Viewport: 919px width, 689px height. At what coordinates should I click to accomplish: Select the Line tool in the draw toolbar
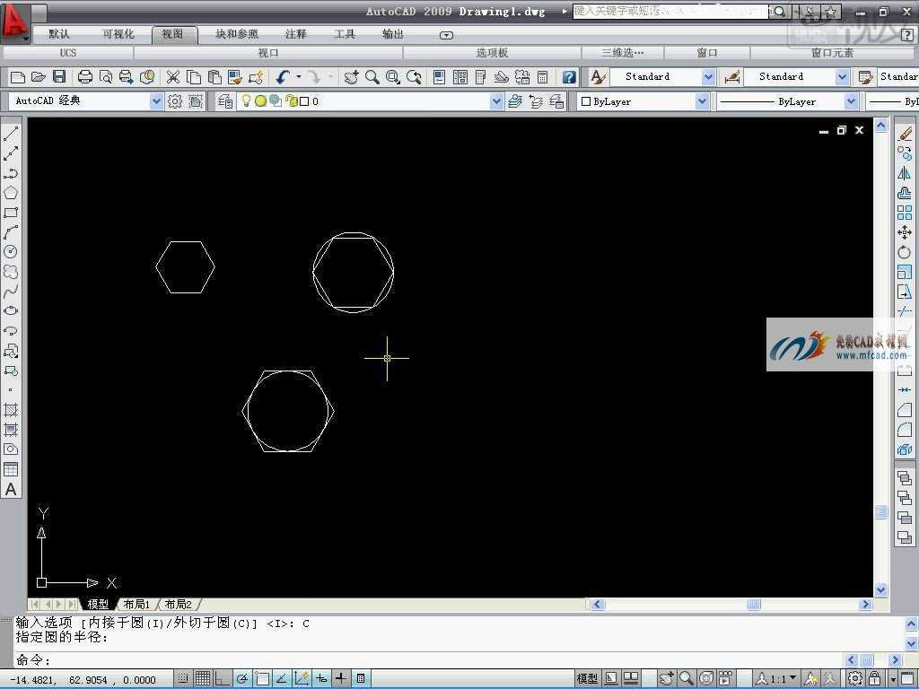coord(11,134)
